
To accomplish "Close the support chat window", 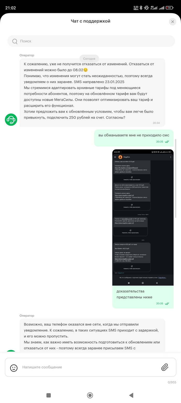I will pos(172,21).
